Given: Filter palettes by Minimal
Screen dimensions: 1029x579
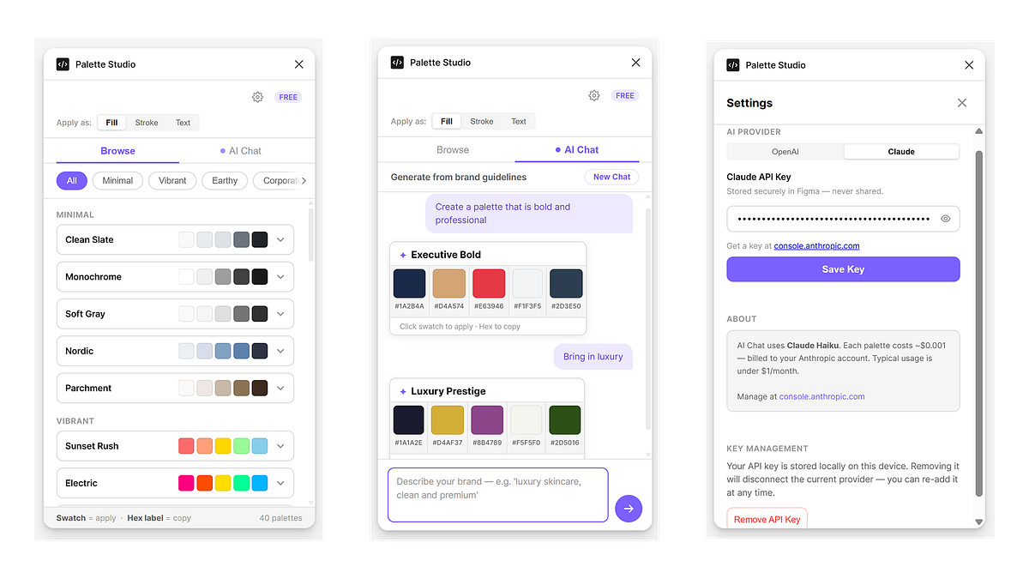Looking at the screenshot, I should pyautogui.click(x=117, y=180).
